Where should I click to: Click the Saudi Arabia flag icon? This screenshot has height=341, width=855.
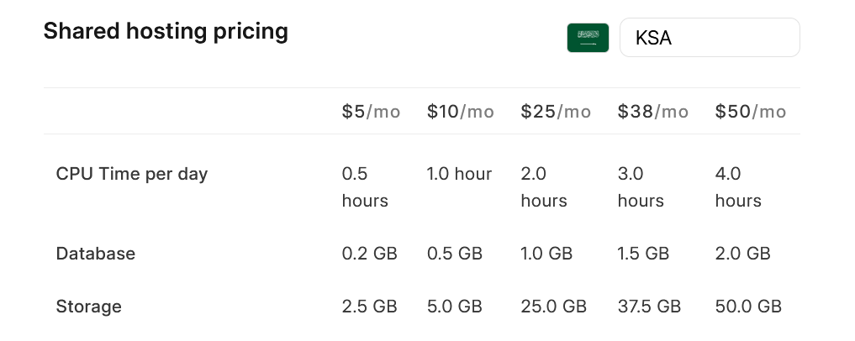coord(588,38)
